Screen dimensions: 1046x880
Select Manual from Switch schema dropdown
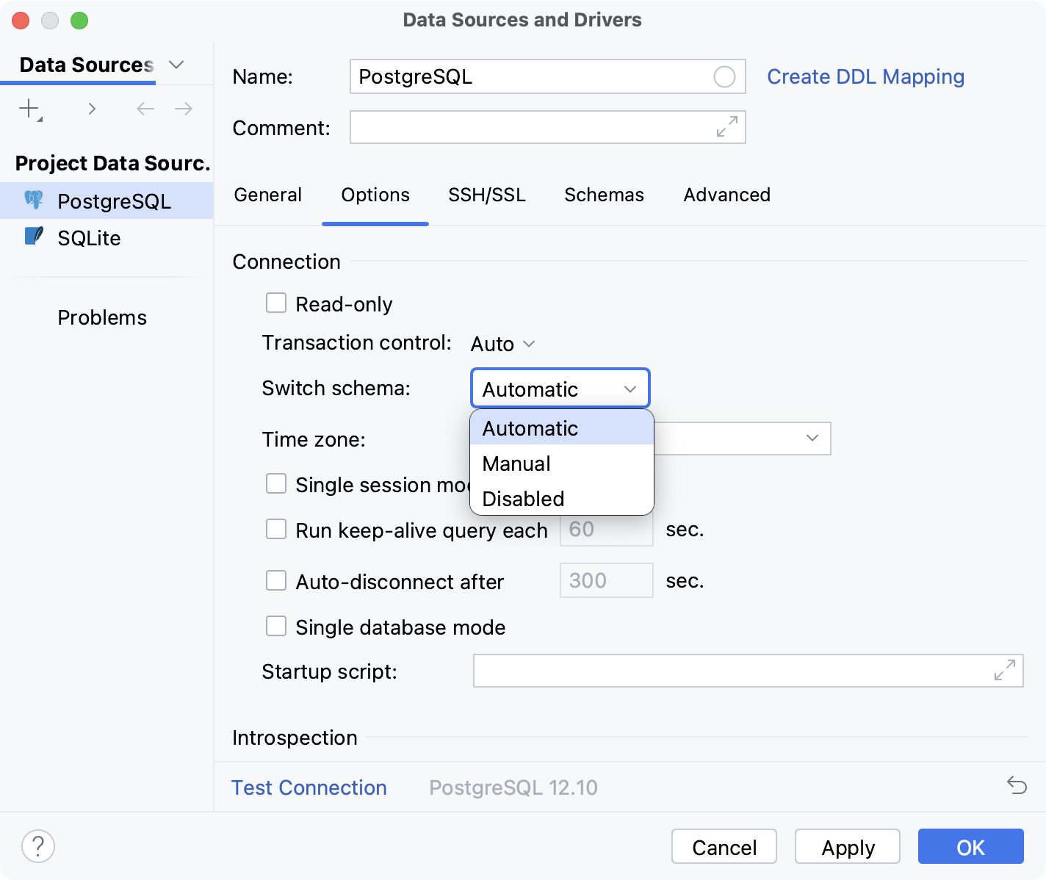click(x=516, y=463)
